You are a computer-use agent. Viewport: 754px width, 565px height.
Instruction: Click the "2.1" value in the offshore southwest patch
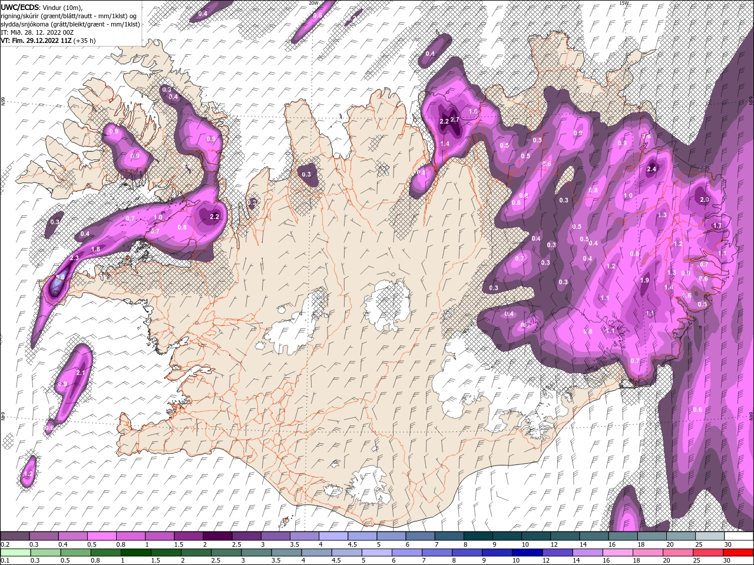(81, 373)
